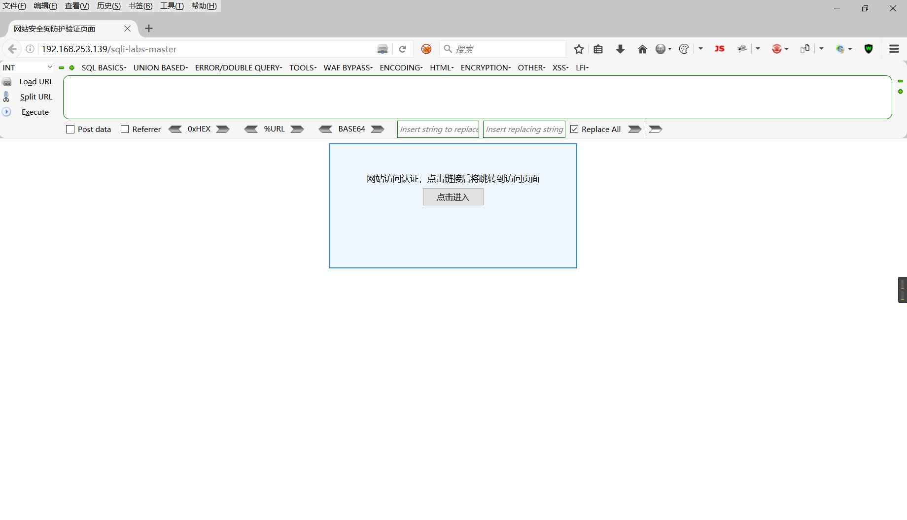Image resolution: width=907 pixels, height=520 pixels.
Task: Click the Execute play icon
Action: coord(6,112)
